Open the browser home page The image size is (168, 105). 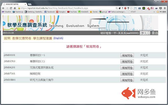(x=15, y=8)
